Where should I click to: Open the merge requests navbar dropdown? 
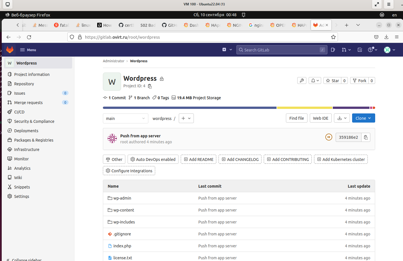pos(346,50)
